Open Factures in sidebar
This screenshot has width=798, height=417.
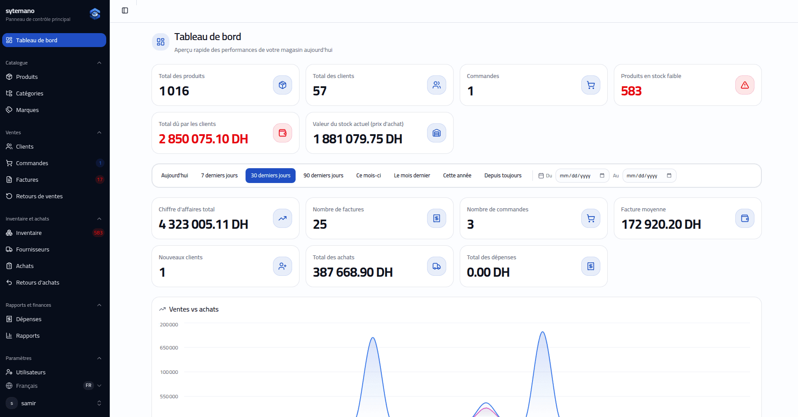click(54, 180)
